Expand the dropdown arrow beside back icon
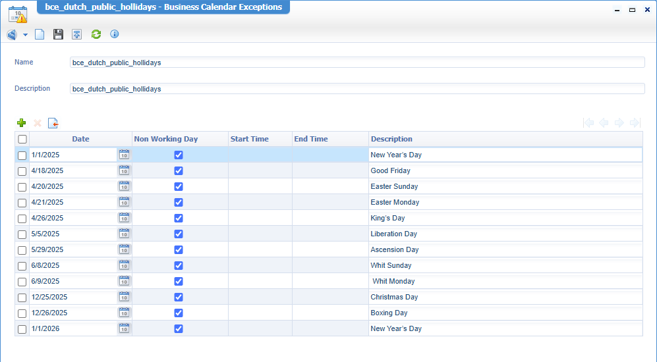Screen dimensions: 657x362 click(25, 35)
